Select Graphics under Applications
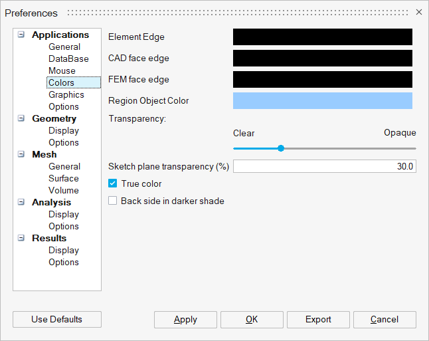 click(66, 95)
